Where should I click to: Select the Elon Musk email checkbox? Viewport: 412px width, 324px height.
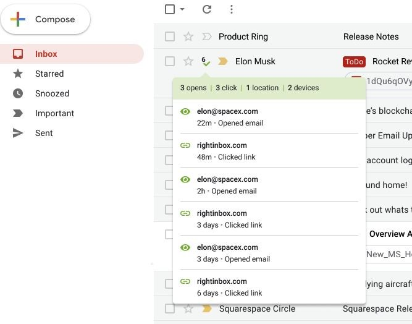pos(170,61)
